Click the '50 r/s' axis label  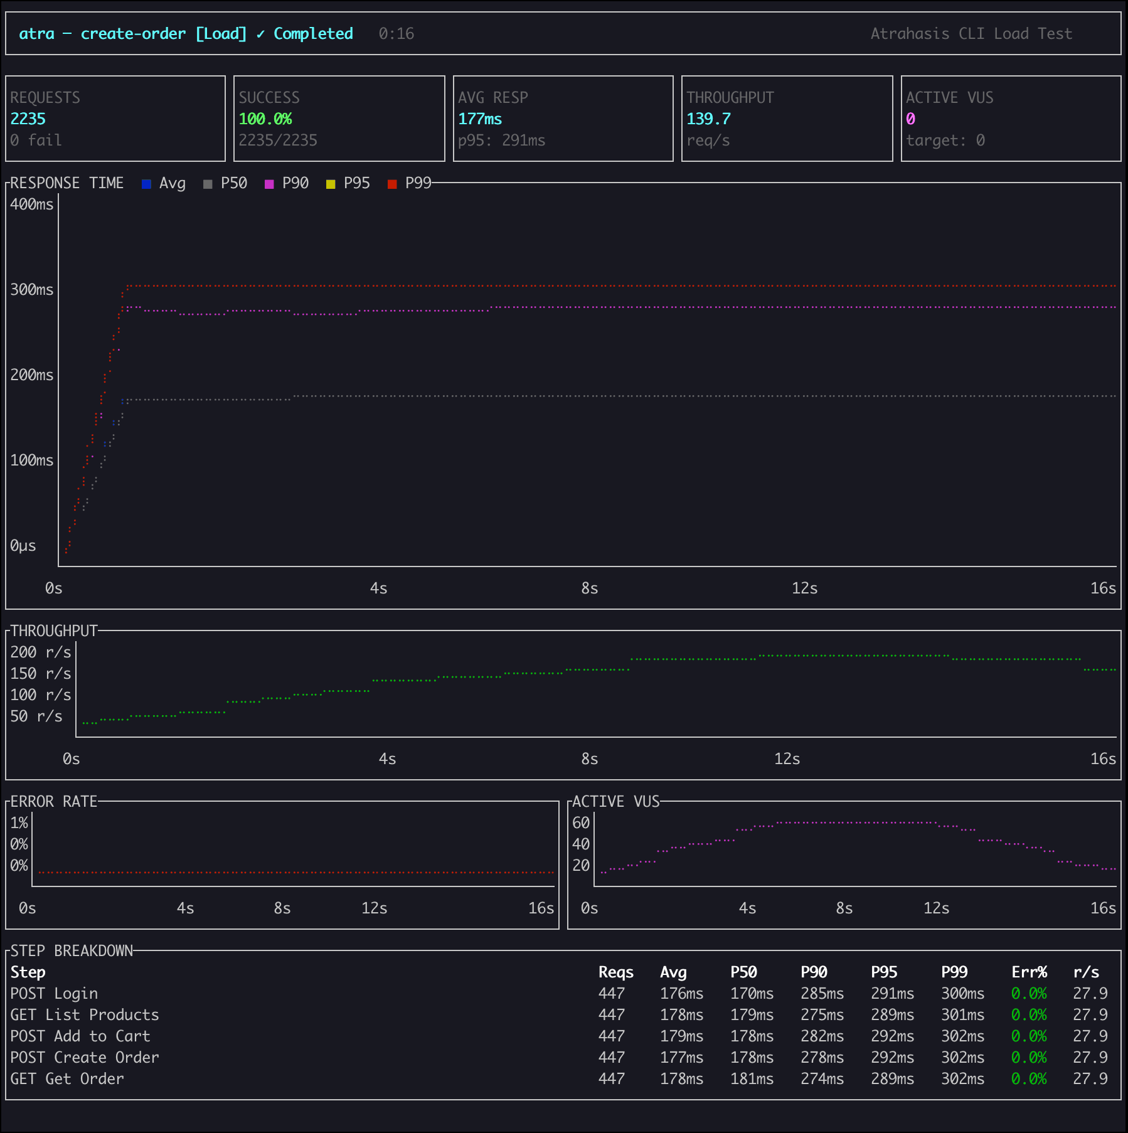point(36,716)
